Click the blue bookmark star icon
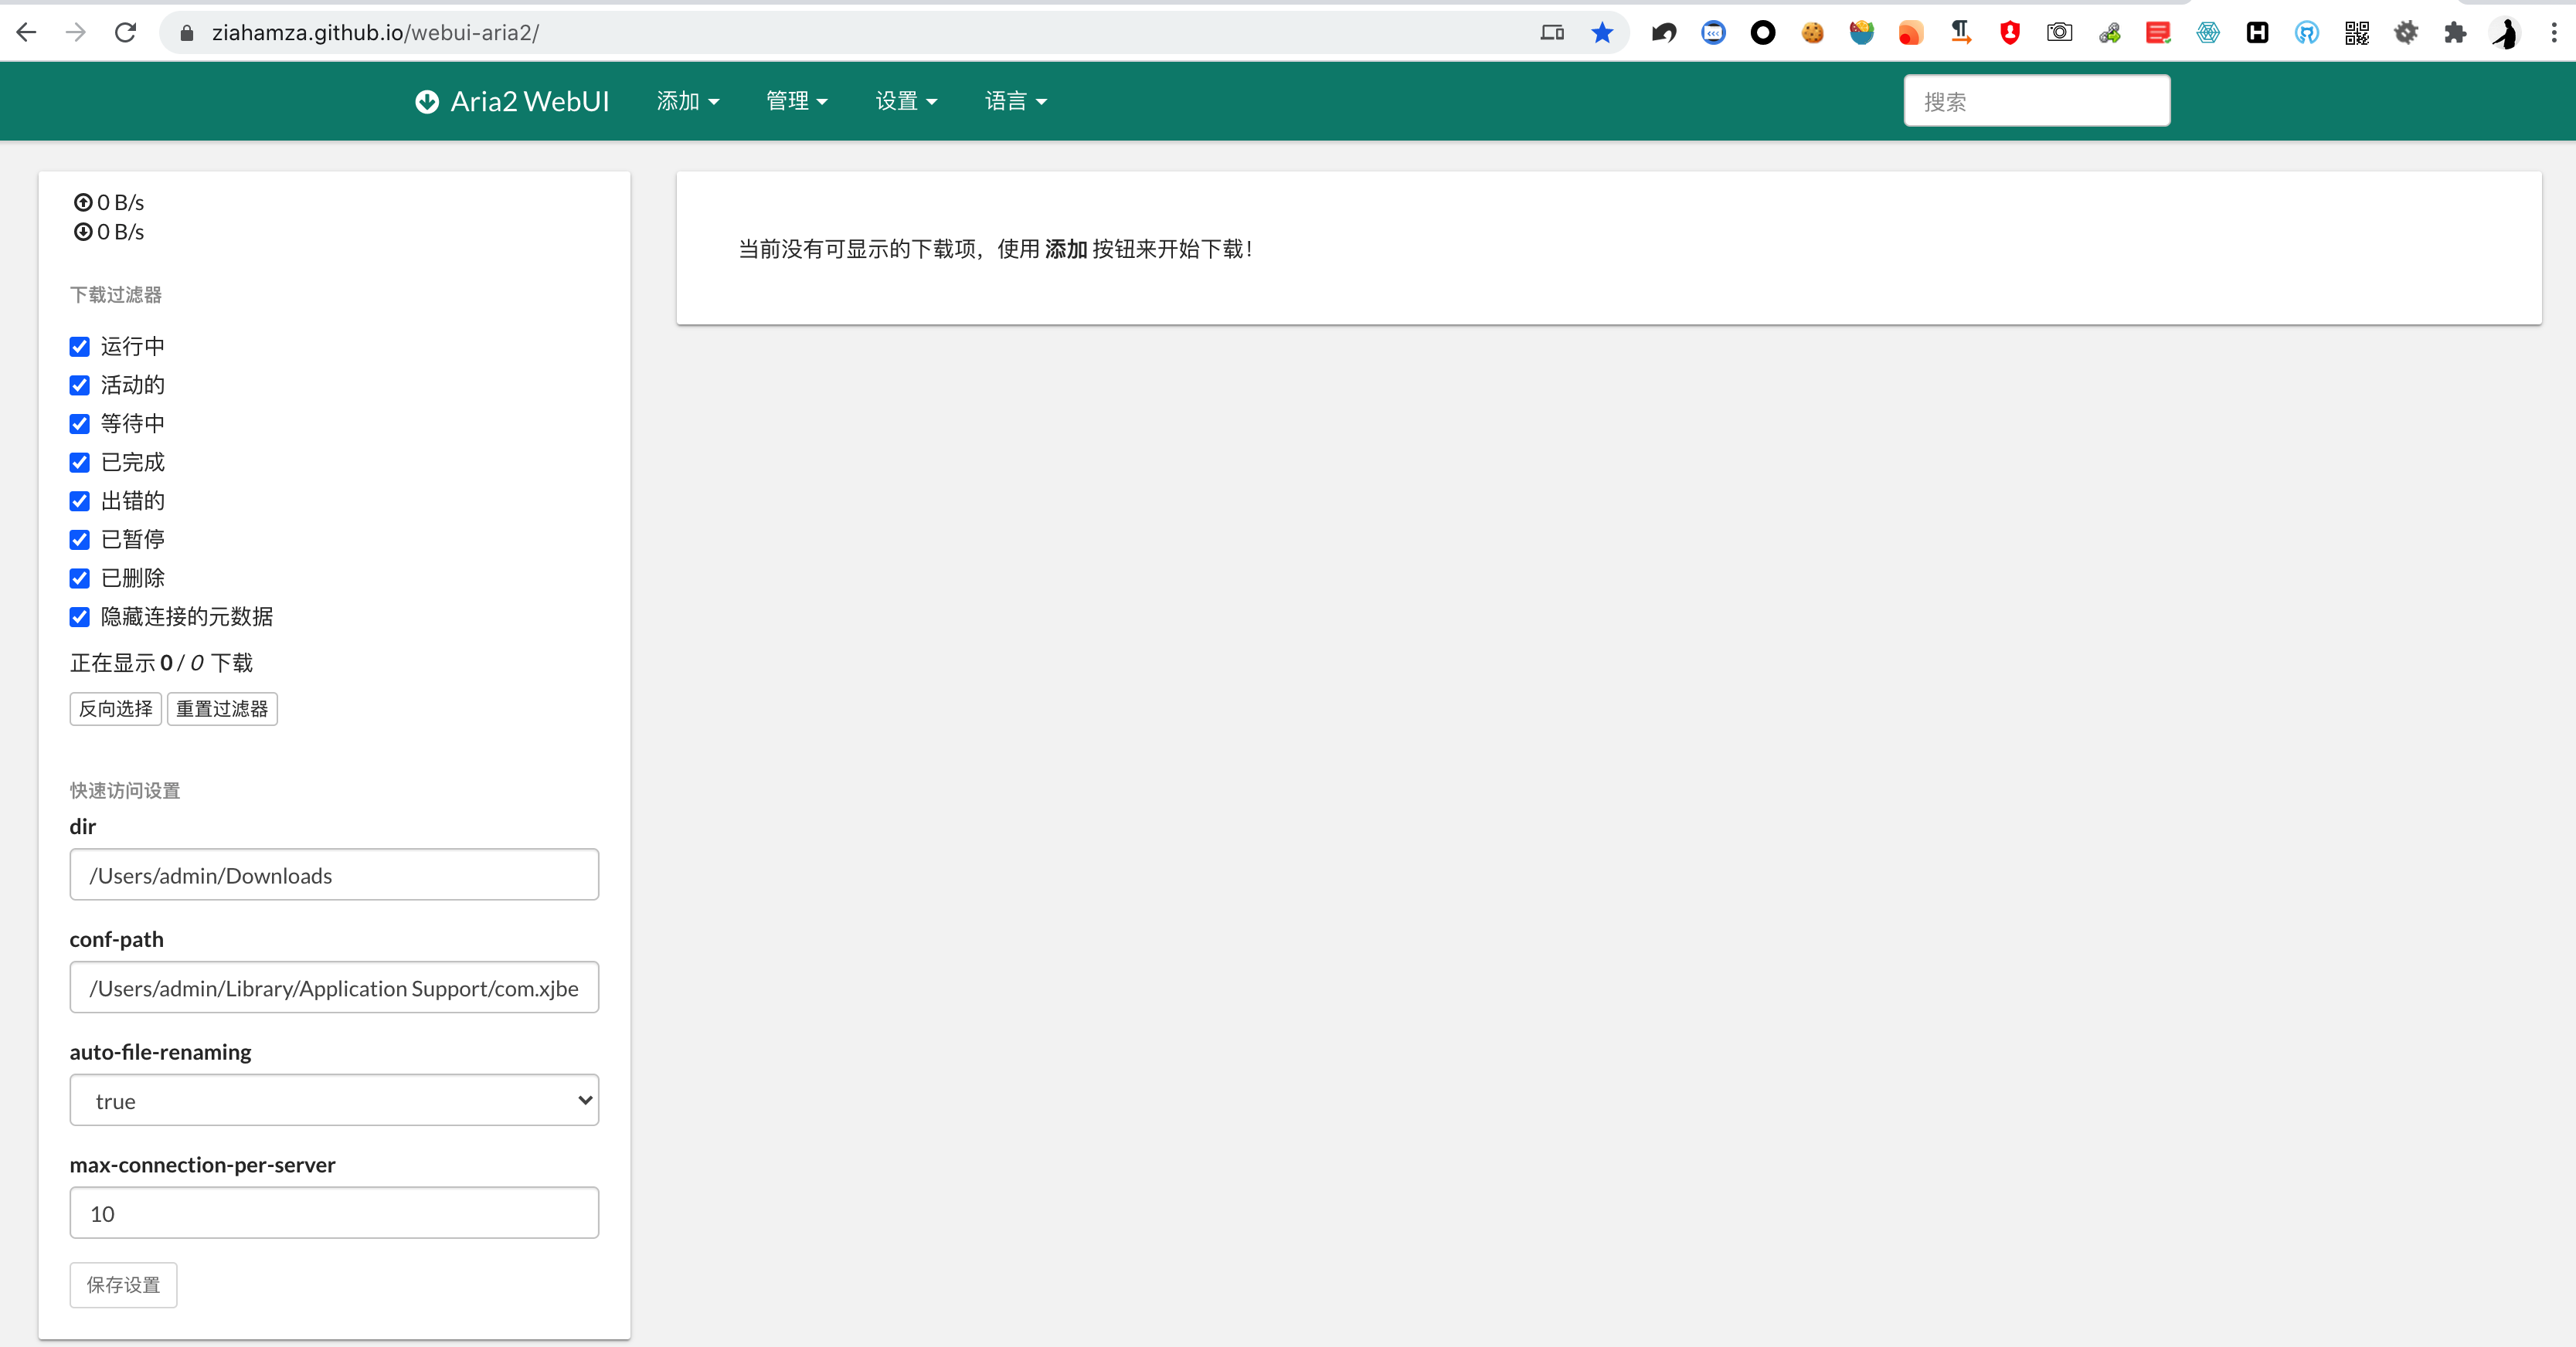Image resolution: width=2576 pixels, height=1347 pixels. [1602, 33]
